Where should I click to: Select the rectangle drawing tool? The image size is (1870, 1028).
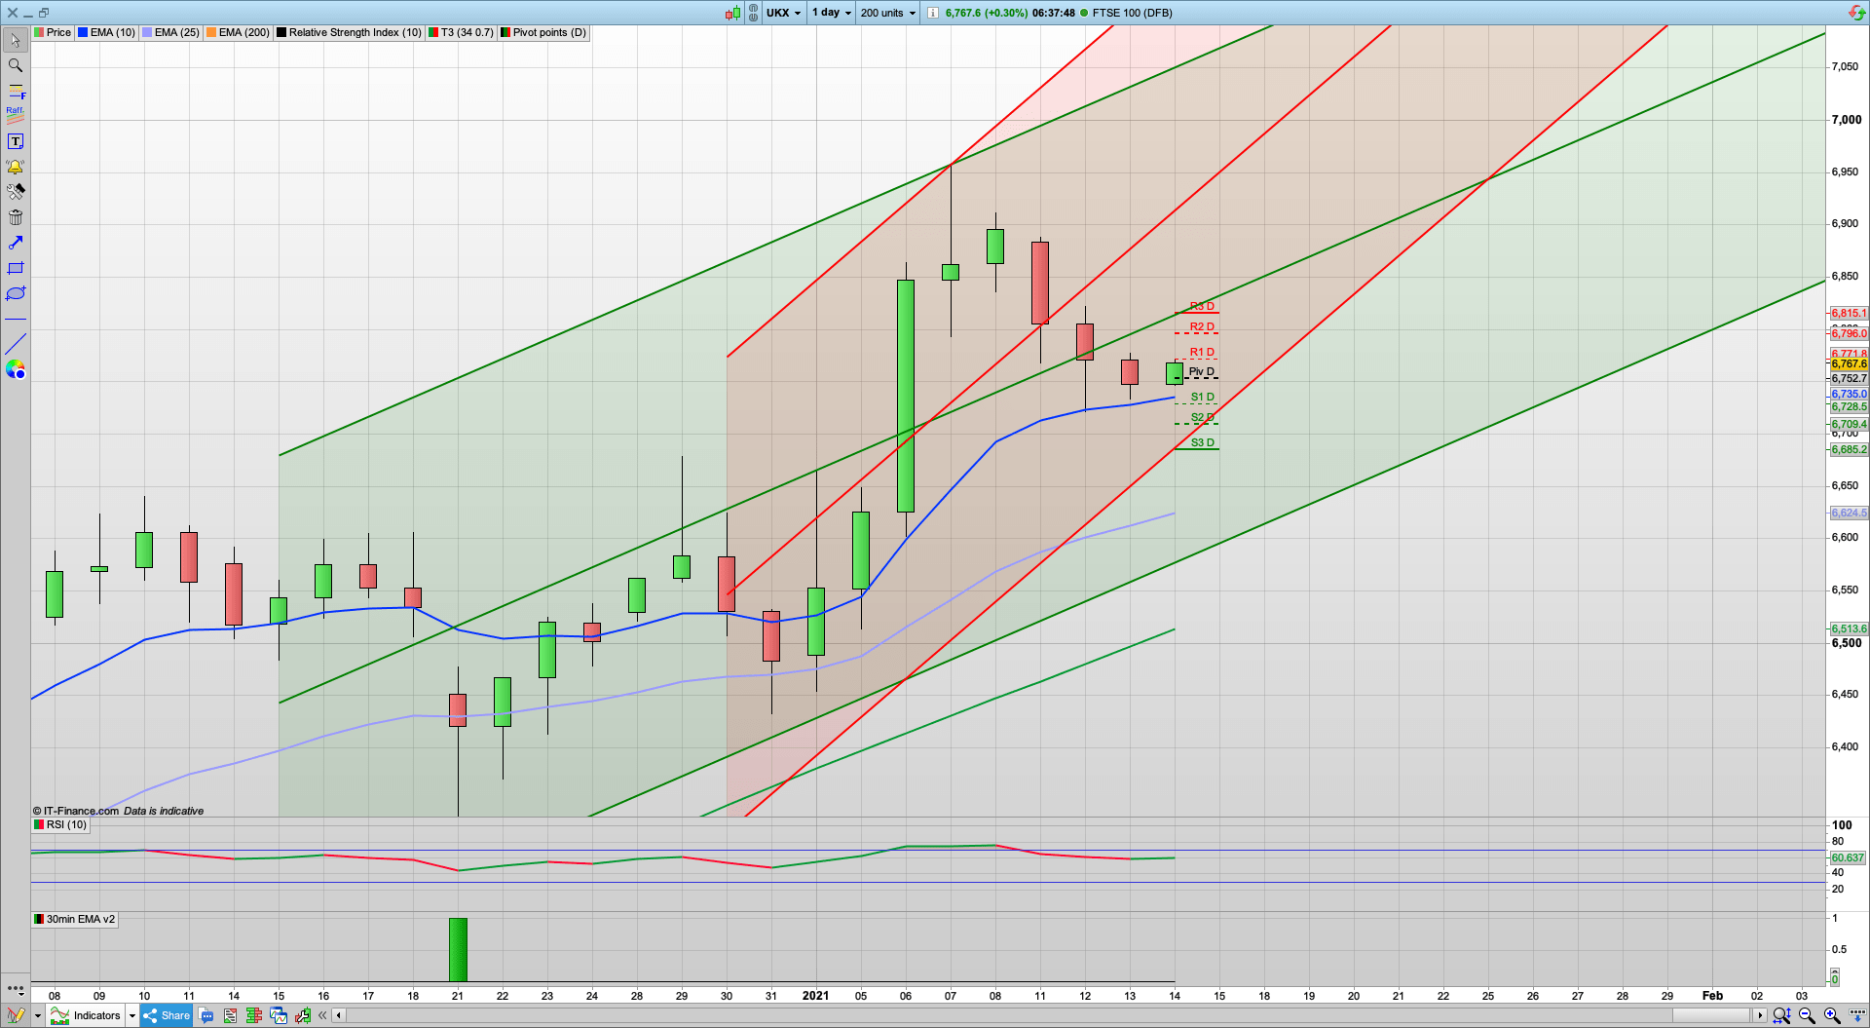[x=16, y=268]
